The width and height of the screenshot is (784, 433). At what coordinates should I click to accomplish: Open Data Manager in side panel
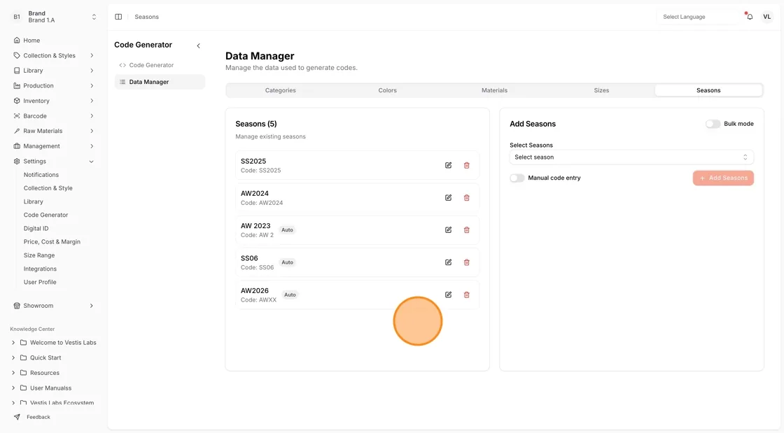click(x=160, y=82)
